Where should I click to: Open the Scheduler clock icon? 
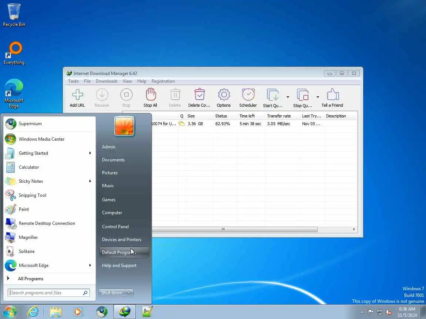tap(248, 98)
